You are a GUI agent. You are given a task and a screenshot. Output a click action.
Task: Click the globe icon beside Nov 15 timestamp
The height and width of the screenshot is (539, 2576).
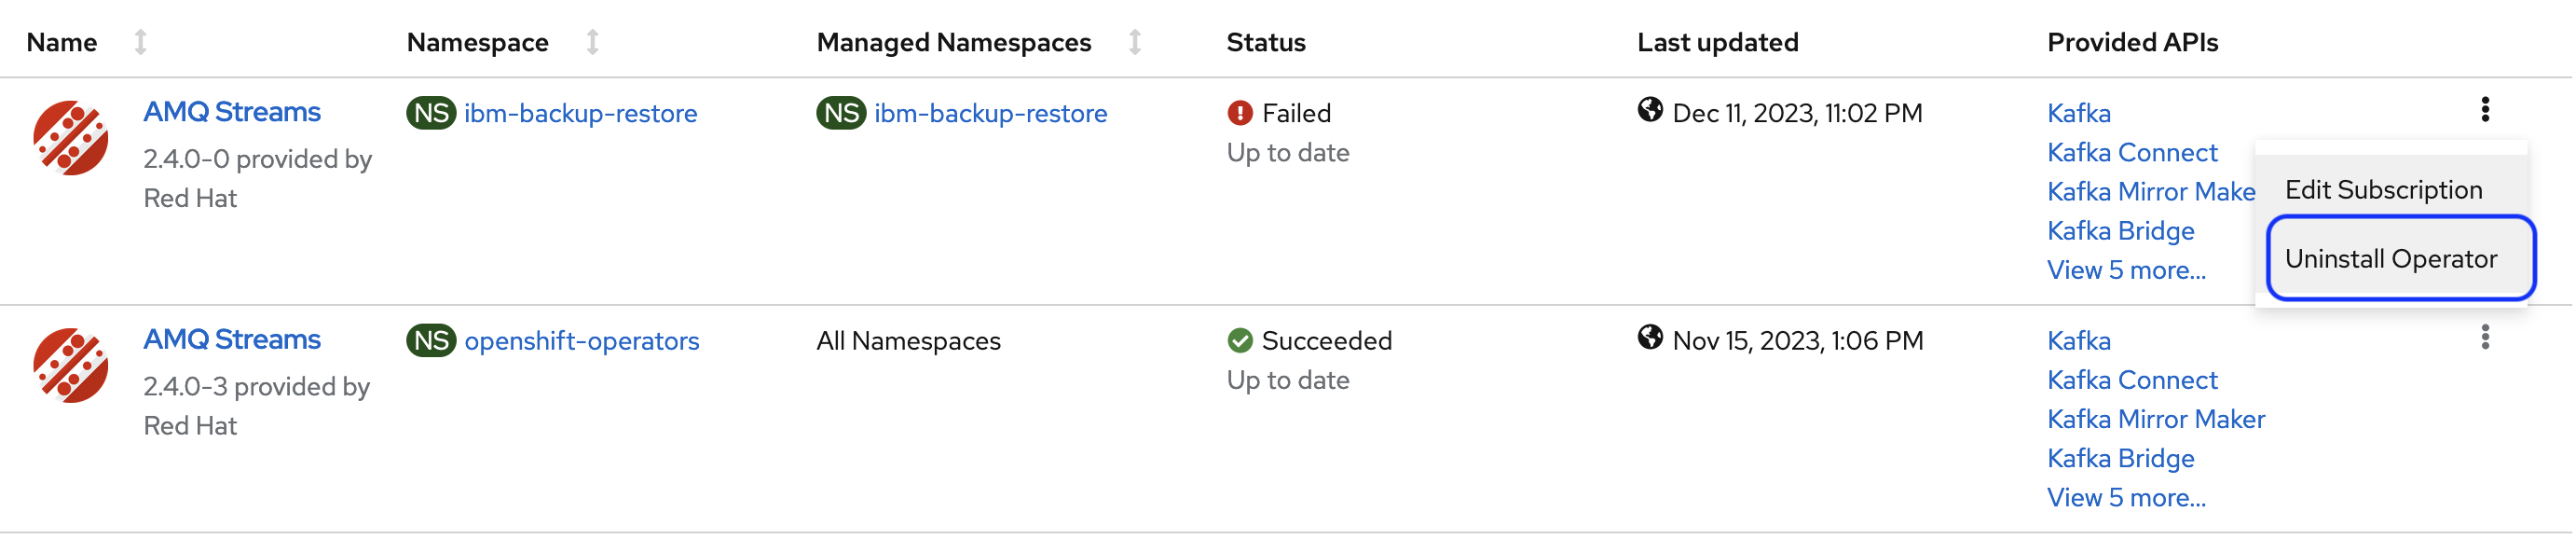click(x=1651, y=340)
